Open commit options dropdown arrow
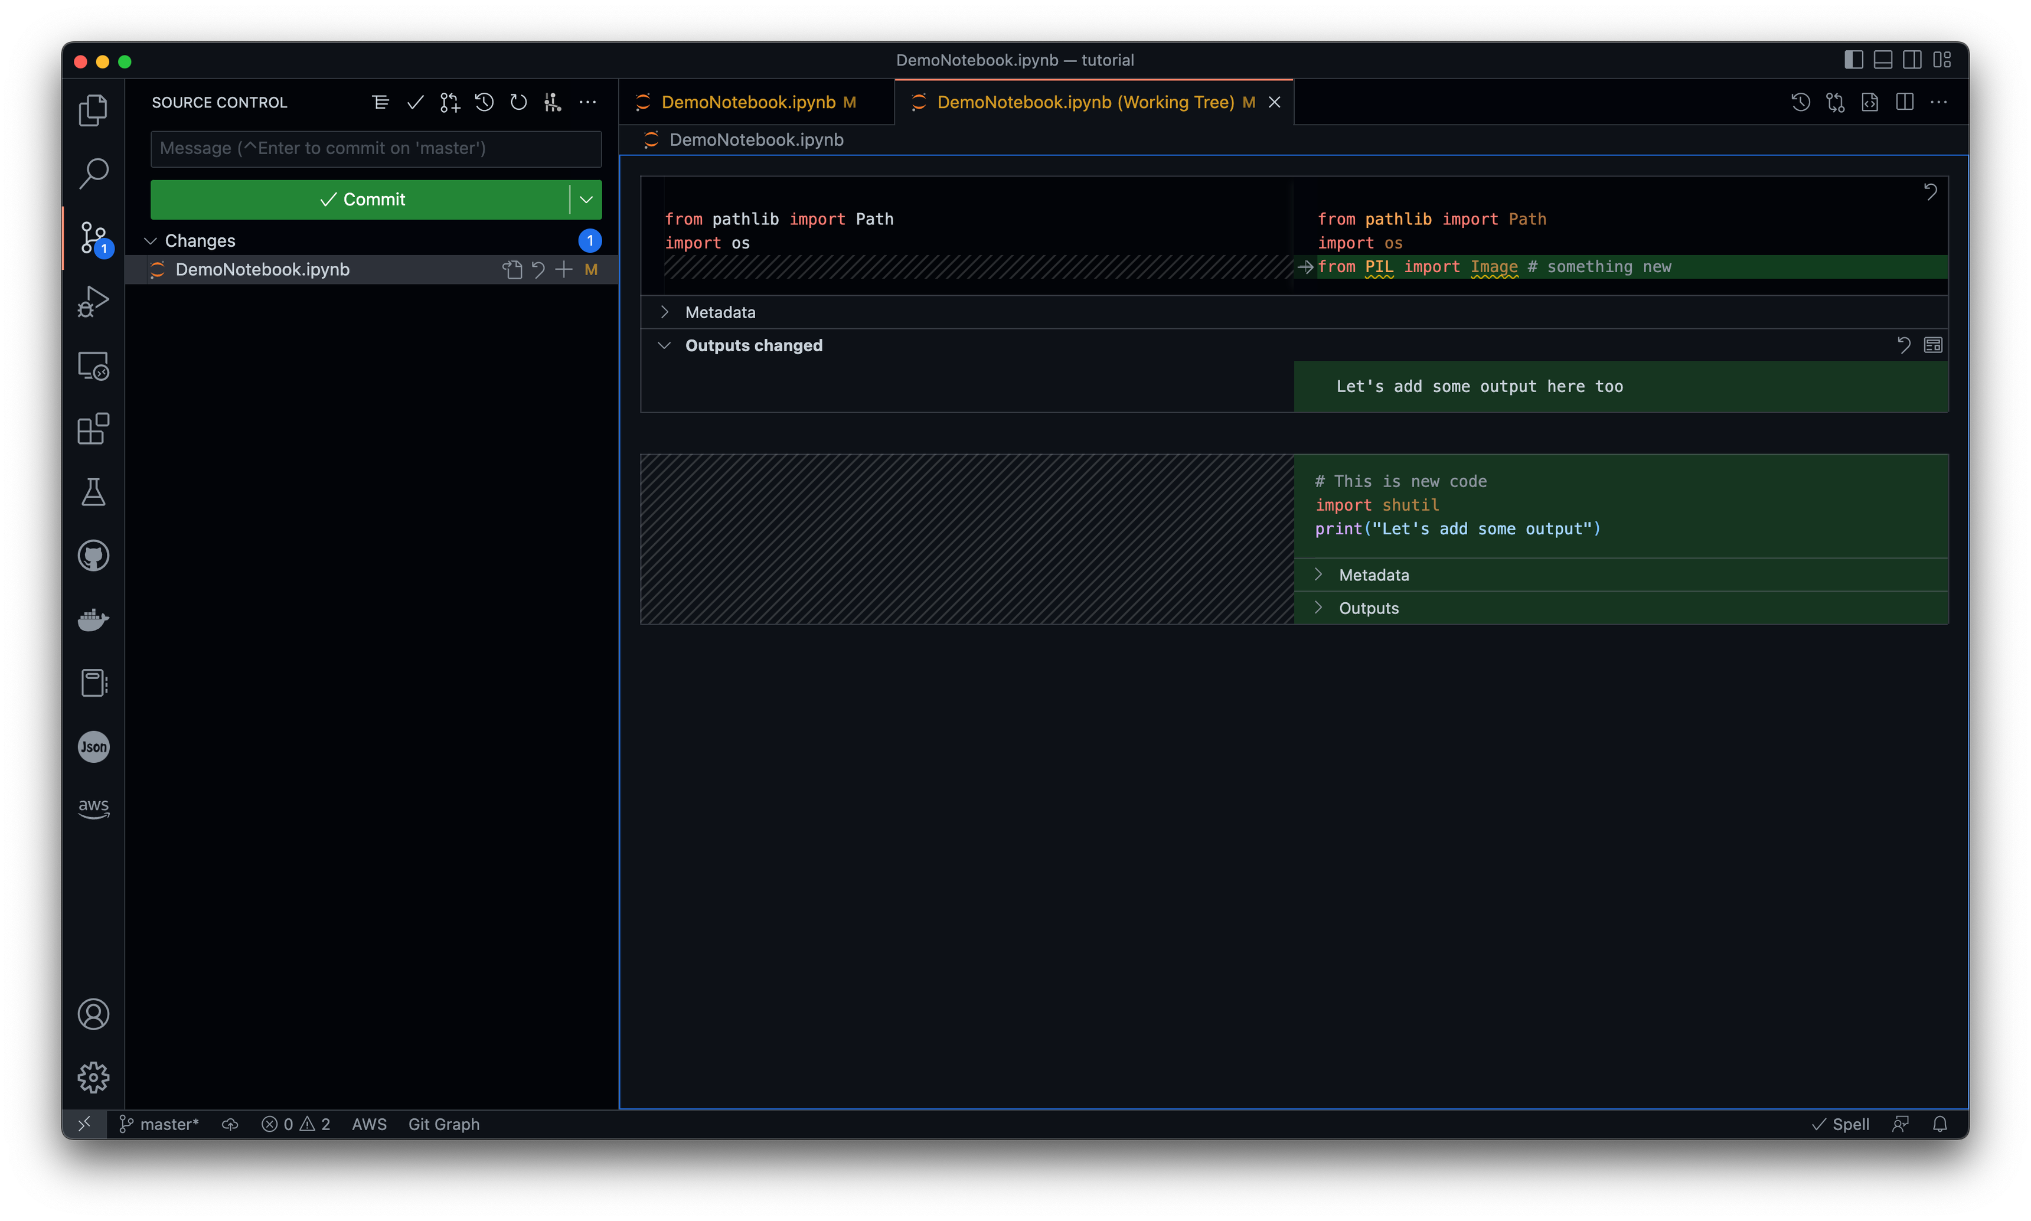The height and width of the screenshot is (1221, 2031). (586, 199)
